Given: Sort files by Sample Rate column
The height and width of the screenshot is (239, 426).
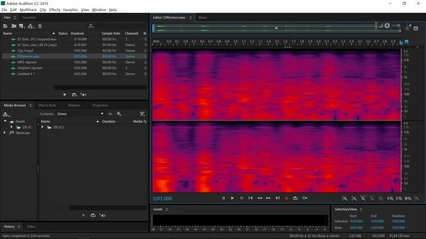Looking at the screenshot, I should coord(111,33).
